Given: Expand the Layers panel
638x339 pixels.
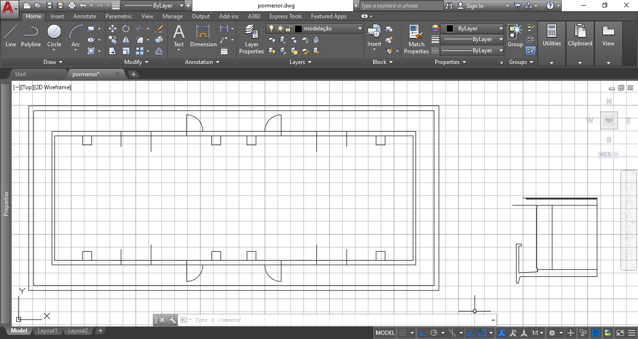Looking at the screenshot, I should coord(300,62).
